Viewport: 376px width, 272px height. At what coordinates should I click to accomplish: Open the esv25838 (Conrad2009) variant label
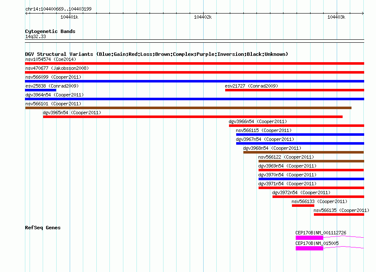[52, 86]
